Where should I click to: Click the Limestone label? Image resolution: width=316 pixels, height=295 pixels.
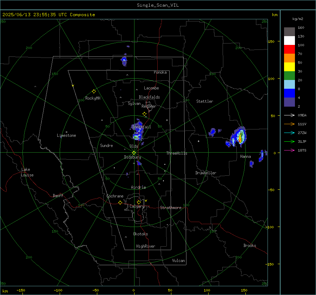pos(66,135)
